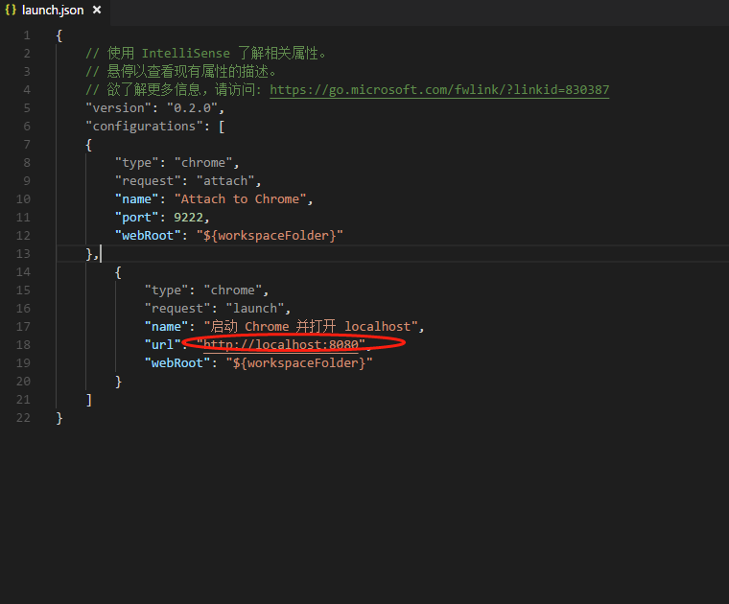The width and height of the screenshot is (729, 604).
Task: Click the "chrome" type value on line 8
Action: click(203, 163)
